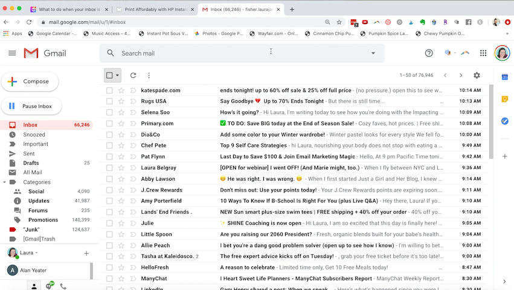
Task: Start a new Hangouts conversation plus
Action: pyautogui.click(x=86, y=253)
